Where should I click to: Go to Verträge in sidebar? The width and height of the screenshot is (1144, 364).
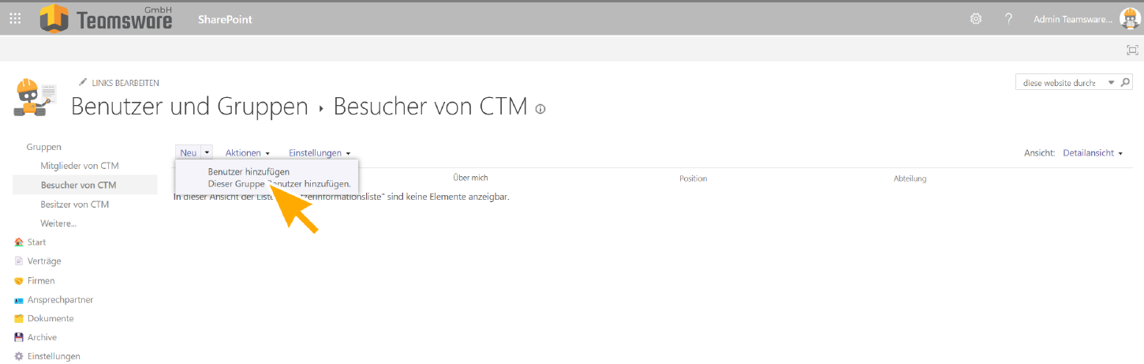44,261
